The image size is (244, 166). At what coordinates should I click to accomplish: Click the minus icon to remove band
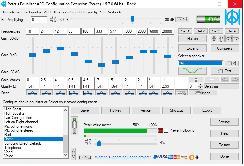212,80
